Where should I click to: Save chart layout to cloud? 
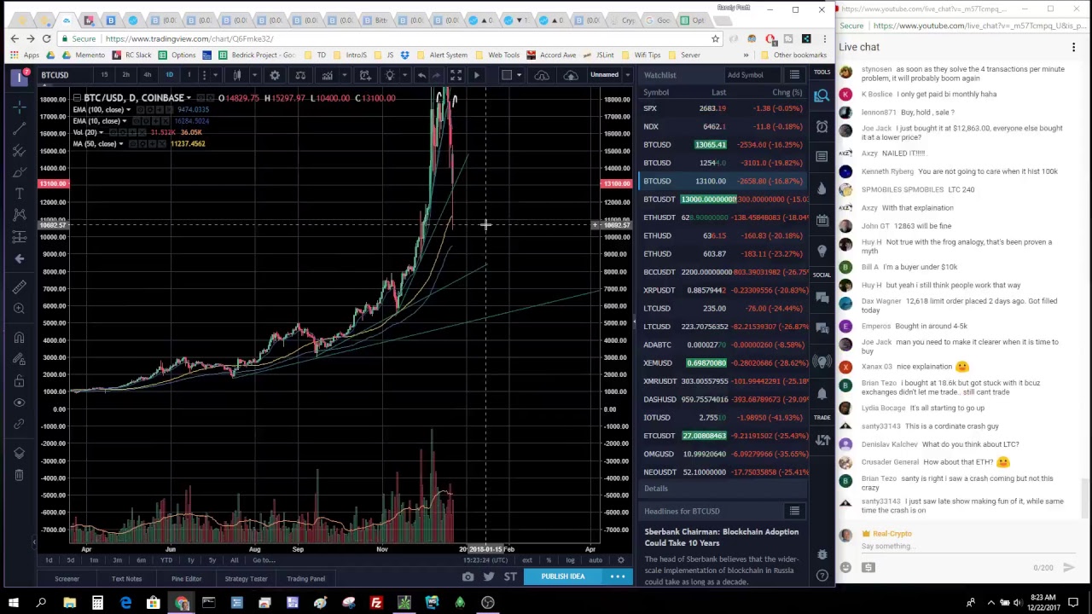click(571, 75)
